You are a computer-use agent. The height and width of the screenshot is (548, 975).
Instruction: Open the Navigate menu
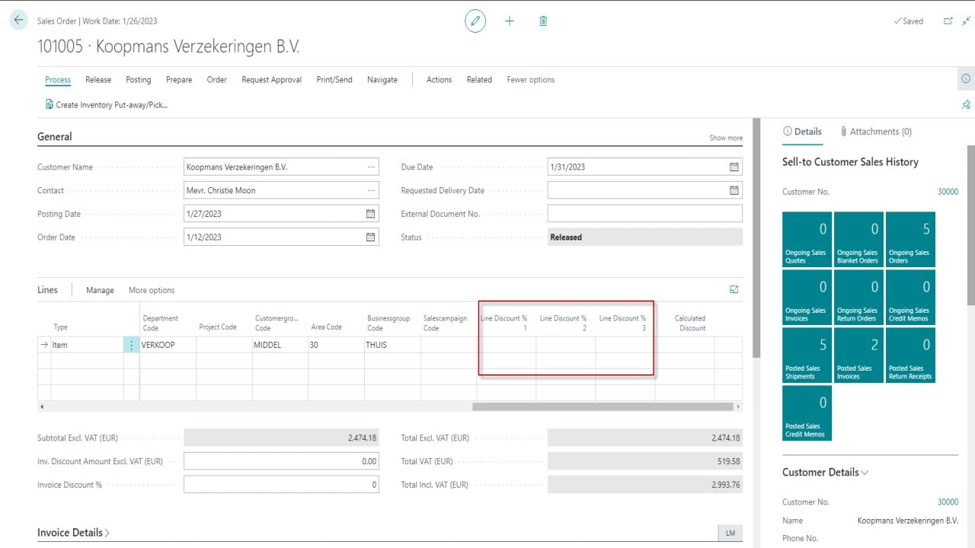pos(382,80)
